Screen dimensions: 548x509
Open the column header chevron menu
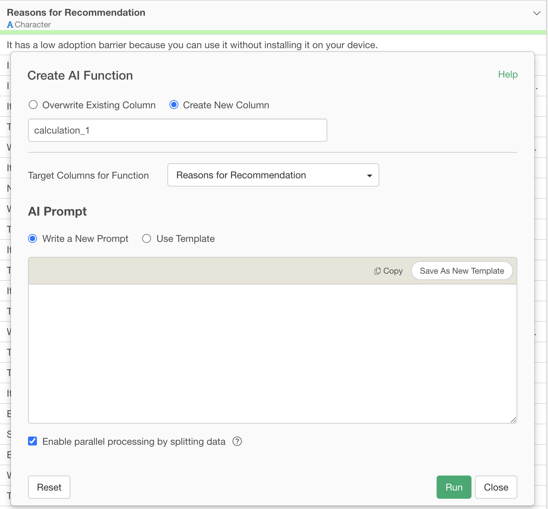coord(537,13)
